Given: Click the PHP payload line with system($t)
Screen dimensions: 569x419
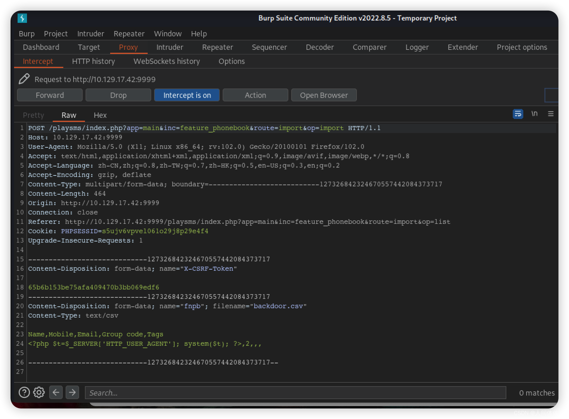Looking at the screenshot, I should tap(145, 344).
